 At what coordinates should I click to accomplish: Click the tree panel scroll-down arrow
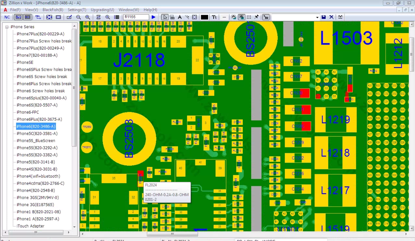click(x=74, y=227)
